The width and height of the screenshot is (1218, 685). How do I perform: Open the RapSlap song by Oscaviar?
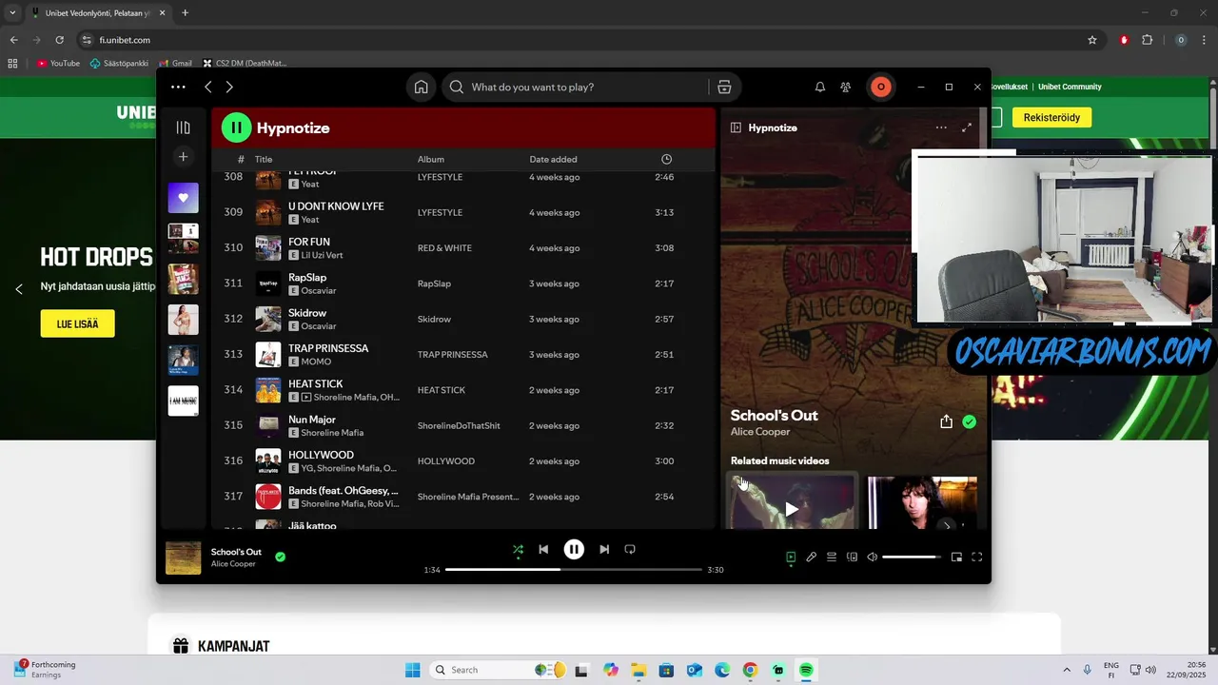307,278
